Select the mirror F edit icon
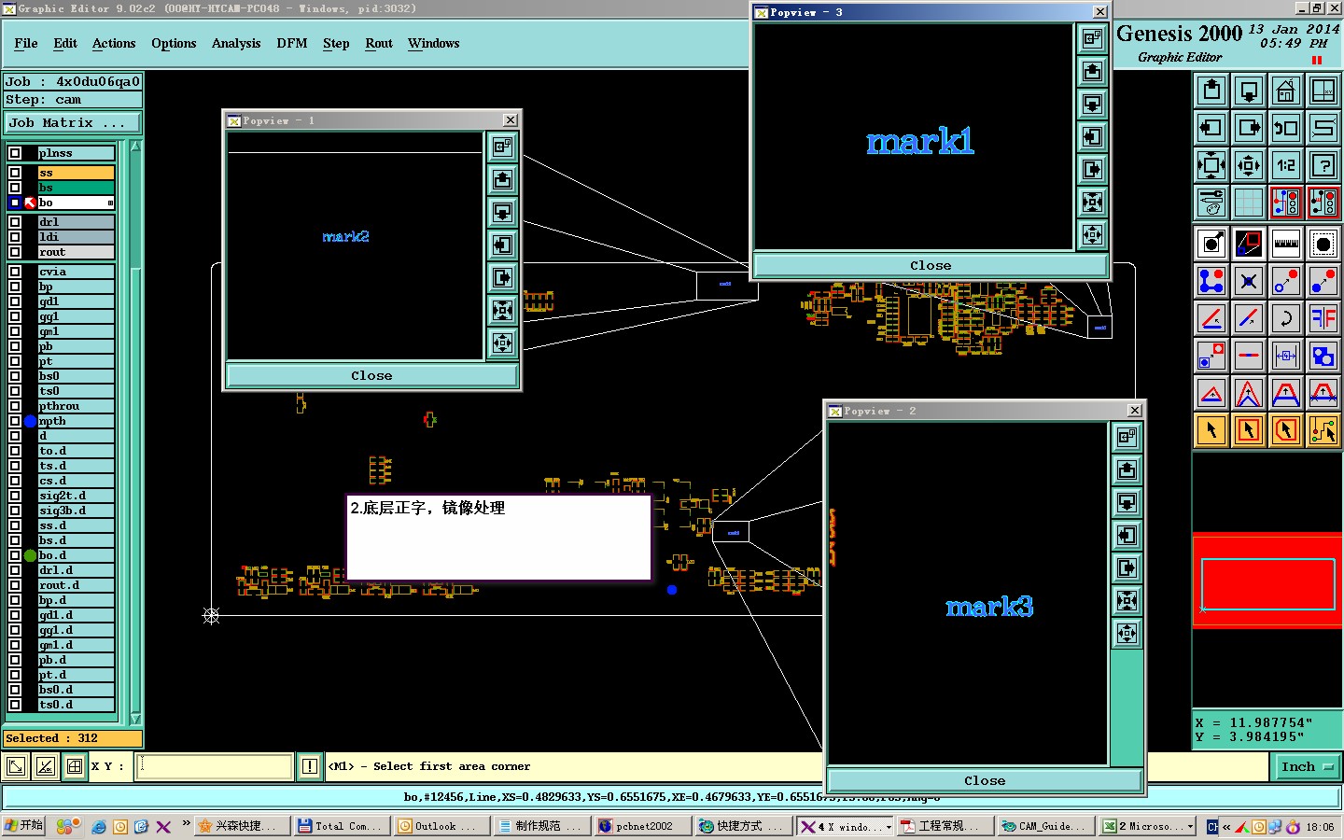Viewport: 1344px width, 840px height. click(x=1323, y=318)
